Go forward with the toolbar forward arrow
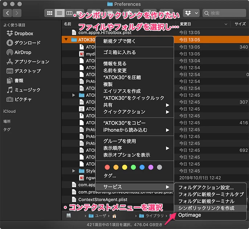 (17, 13)
